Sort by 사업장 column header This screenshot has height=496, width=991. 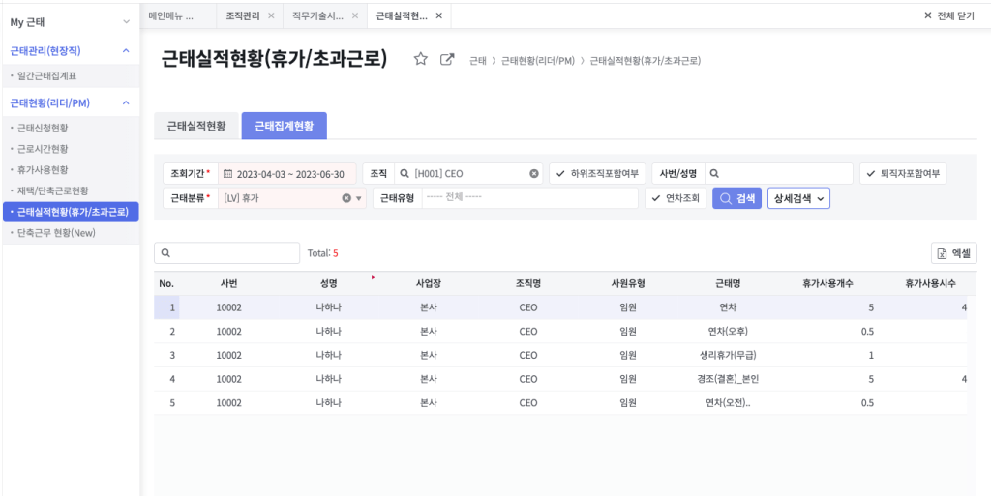point(428,284)
